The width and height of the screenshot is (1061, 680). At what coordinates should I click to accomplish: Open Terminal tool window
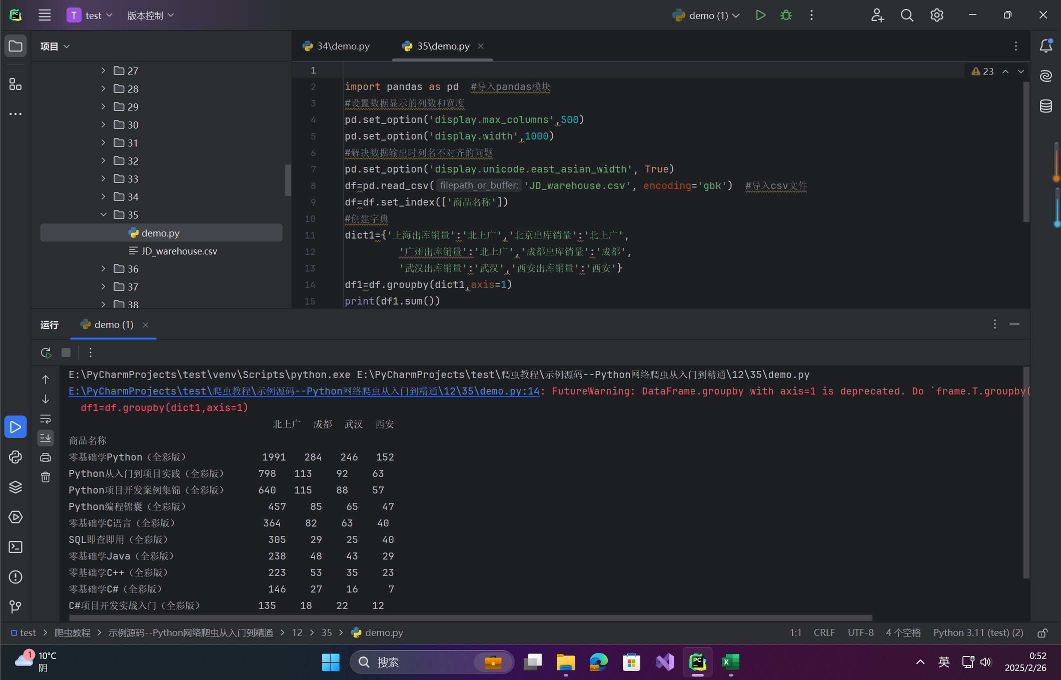click(16, 547)
